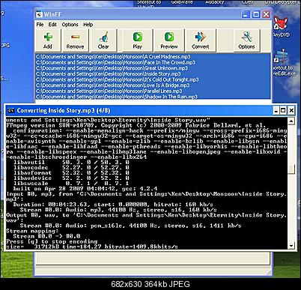Click the console scrollbar up arrow
This screenshot has height=290, width=301.
[x=291, y=121]
